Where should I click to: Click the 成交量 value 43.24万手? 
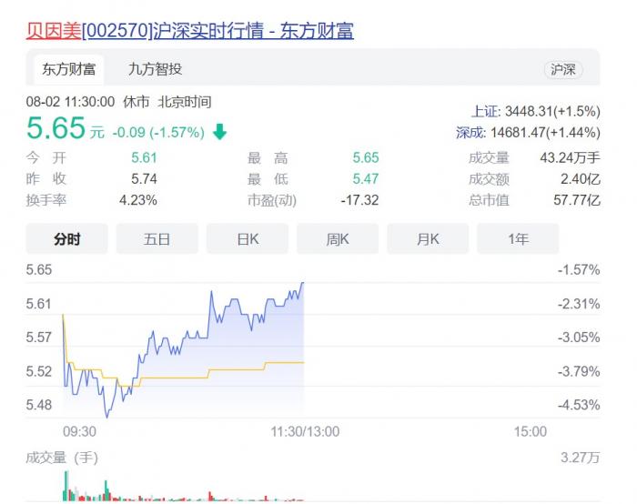coord(570,157)
